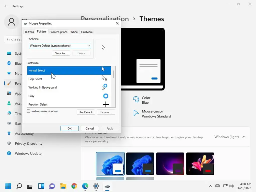Open Widgets on taskbar
The width and height of the screenshot is (256, 192).
point(41,186)
